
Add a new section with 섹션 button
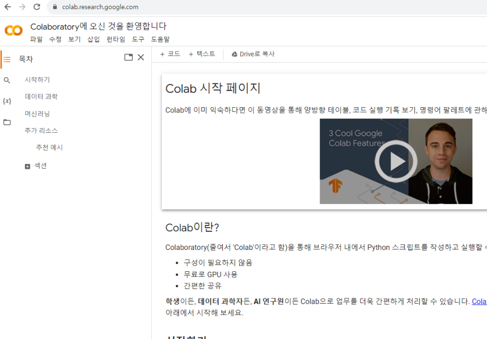click(36, 166)
